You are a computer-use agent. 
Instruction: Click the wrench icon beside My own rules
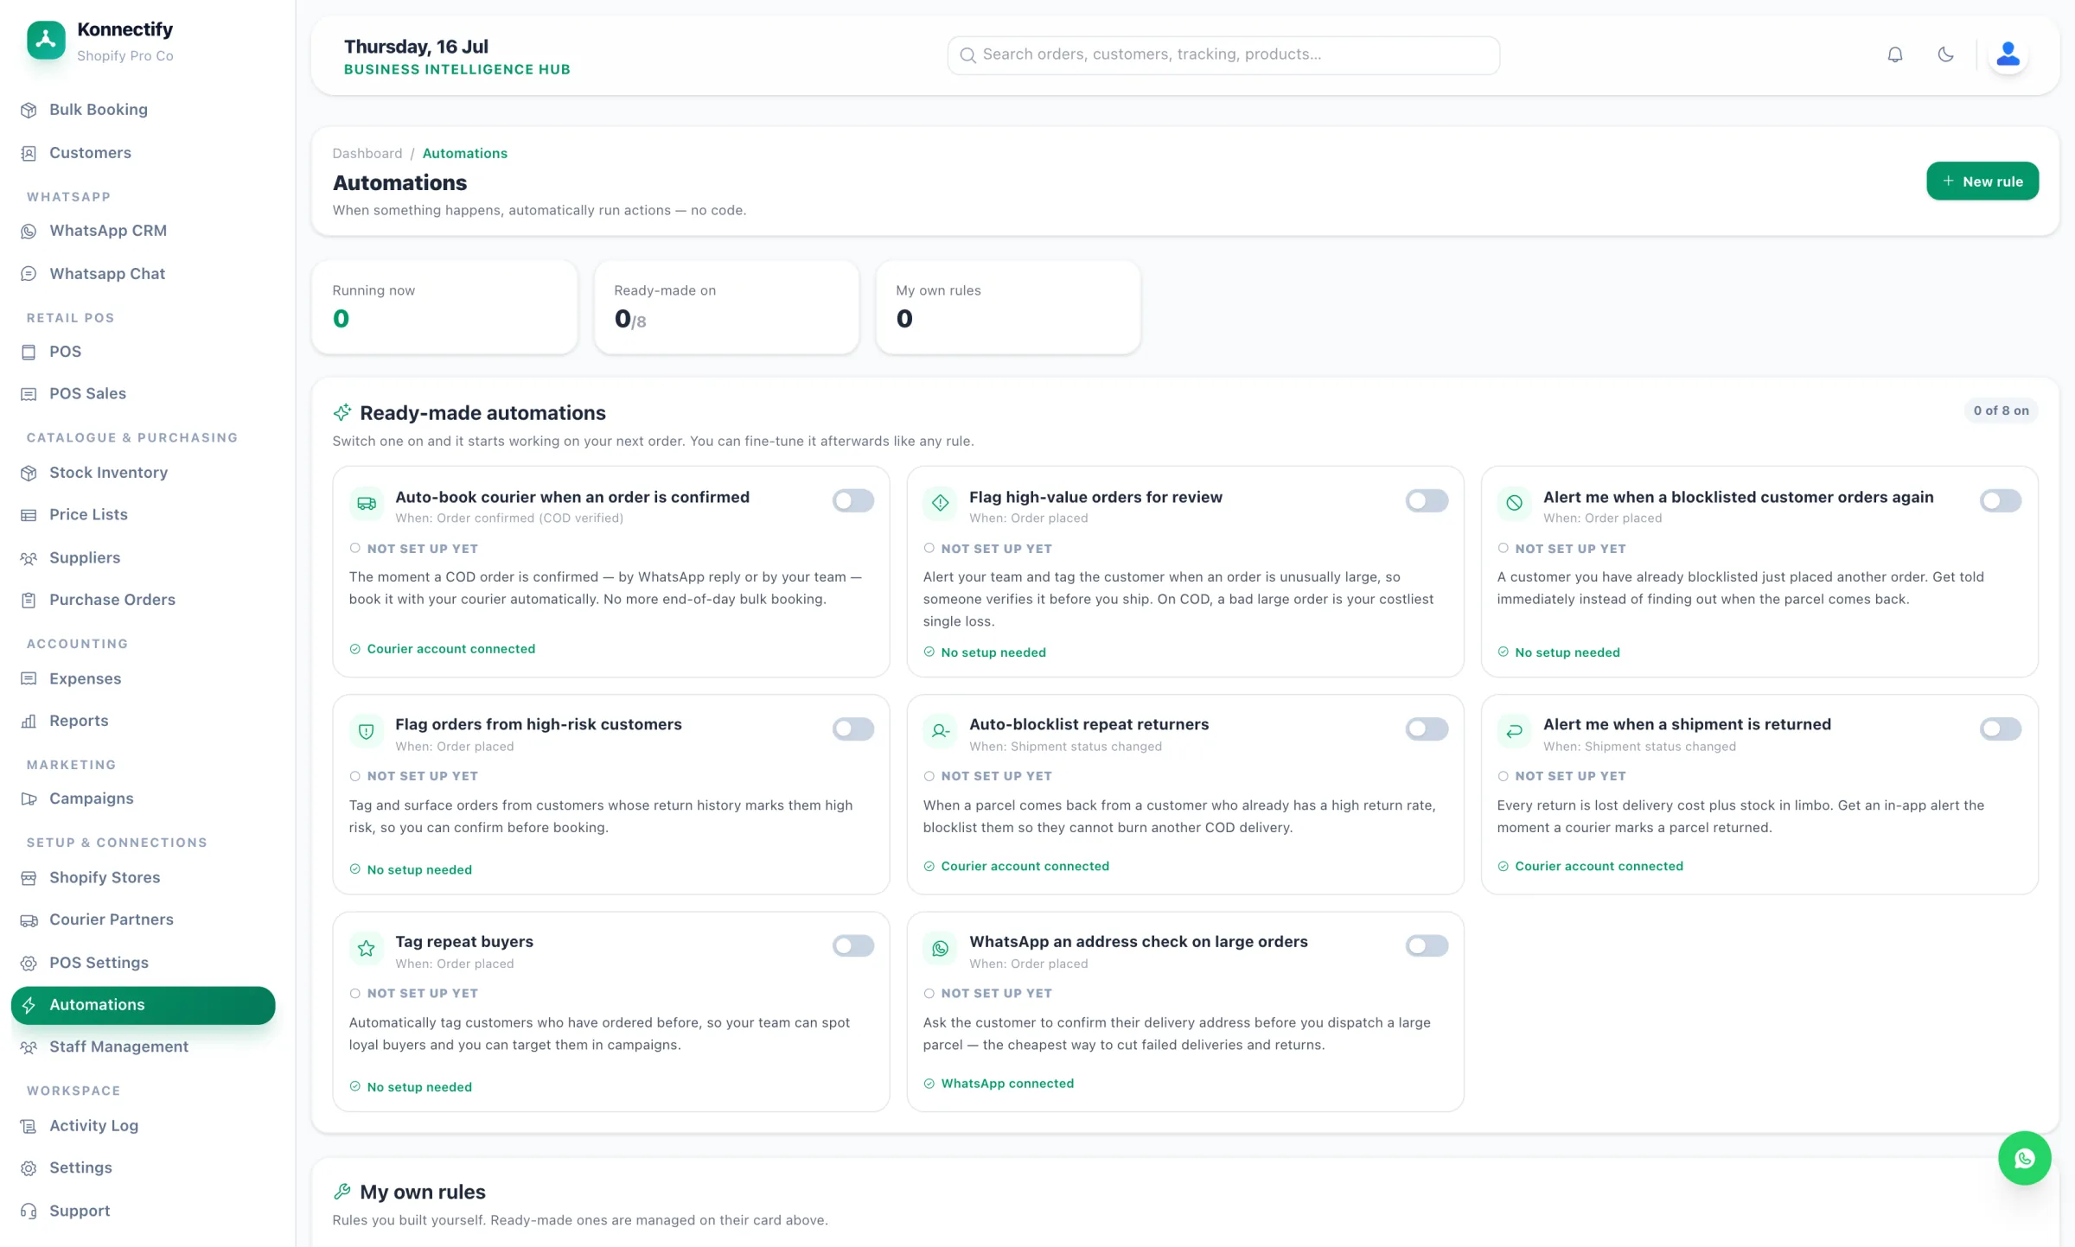coord(342,1192)
